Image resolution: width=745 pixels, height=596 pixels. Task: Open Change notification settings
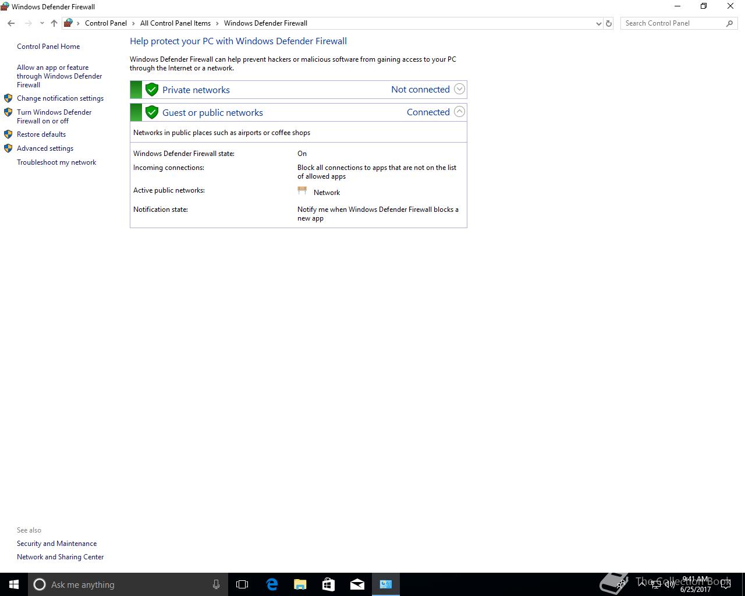click(x=60, y=98)
